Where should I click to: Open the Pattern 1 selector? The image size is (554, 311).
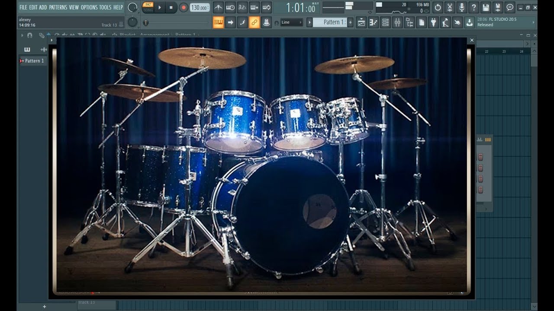point(329,22)
